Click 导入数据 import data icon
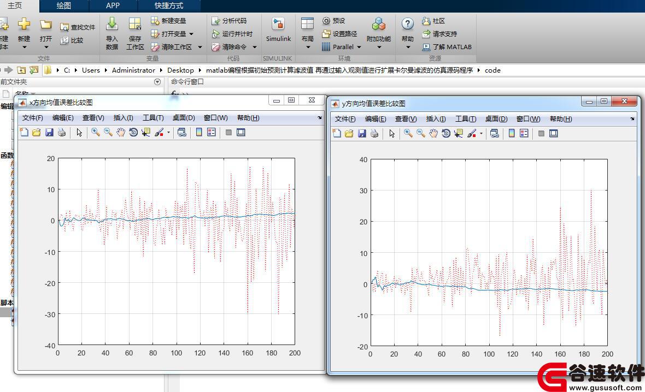 point(112,24)
